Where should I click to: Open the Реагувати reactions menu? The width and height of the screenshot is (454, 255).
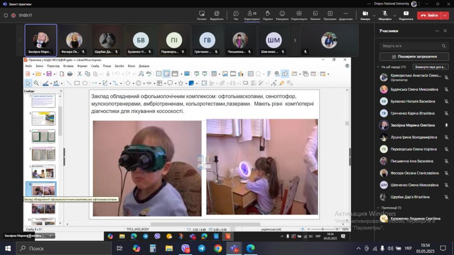282,15
